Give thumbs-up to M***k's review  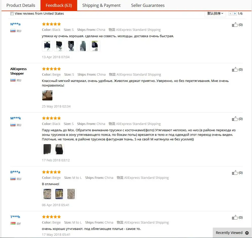coord(235,119)
